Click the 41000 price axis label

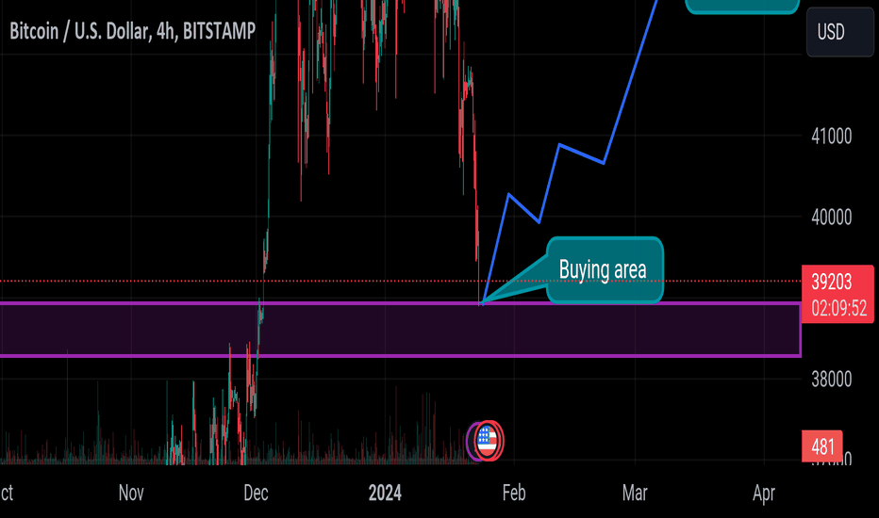[831, 136]
